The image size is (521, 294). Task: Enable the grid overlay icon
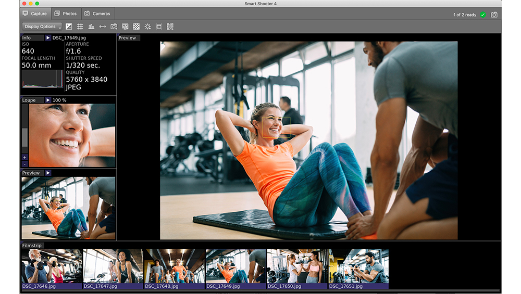(80, 27)
